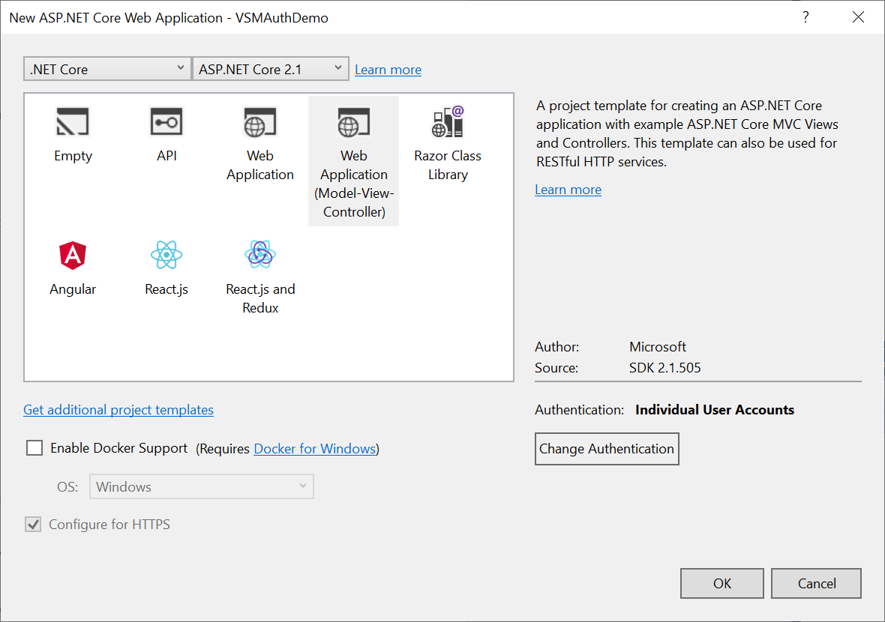Expand the ASP.NET Core 2.1 version dropdown
The width and height of the screenshot is (885, 622).
point(270,69)
